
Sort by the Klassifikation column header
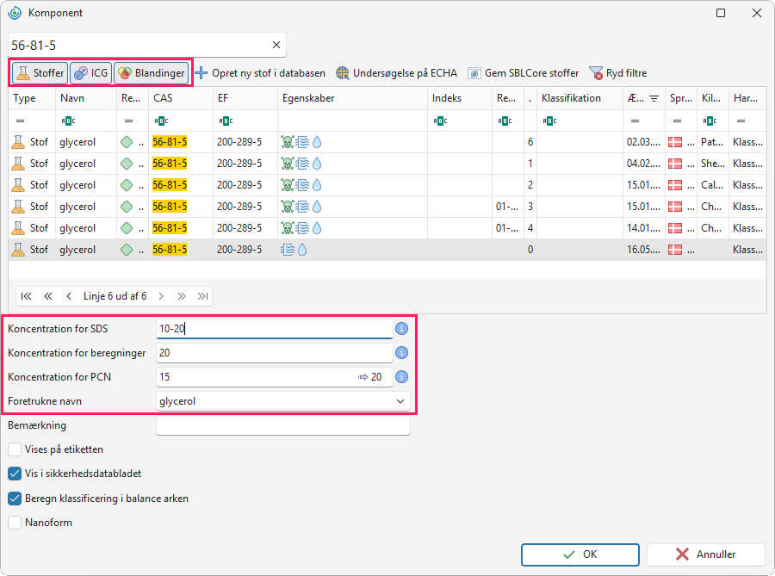click(x=580, y=98)
